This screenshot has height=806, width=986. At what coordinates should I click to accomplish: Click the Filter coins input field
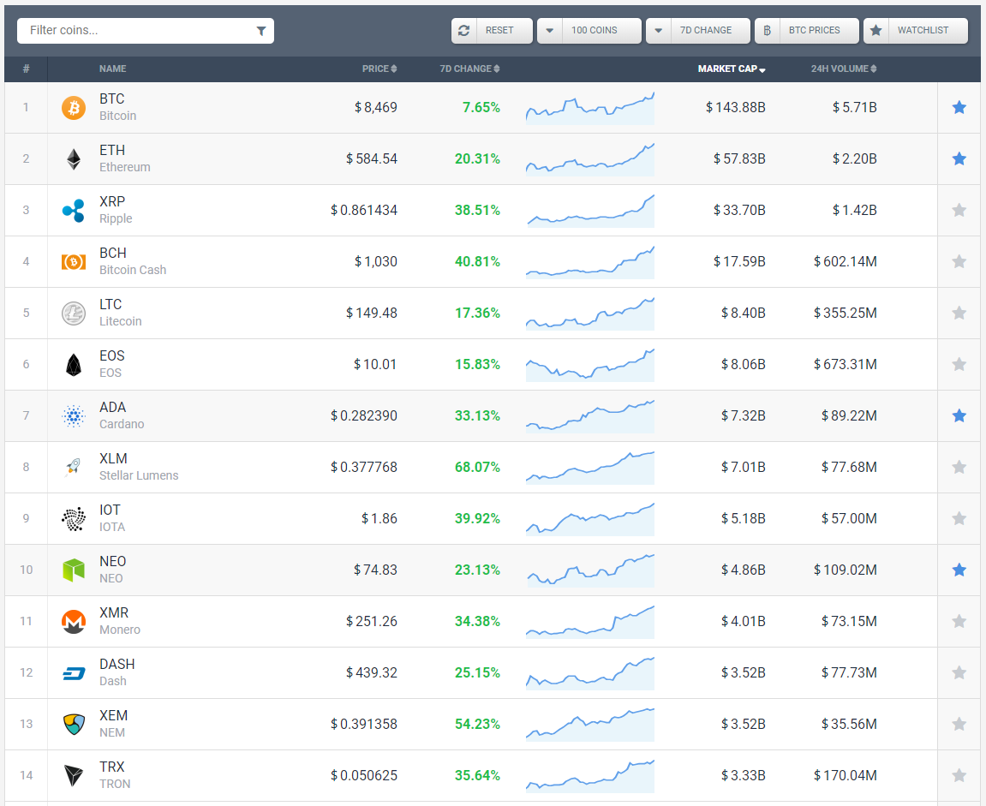(146, 31)
